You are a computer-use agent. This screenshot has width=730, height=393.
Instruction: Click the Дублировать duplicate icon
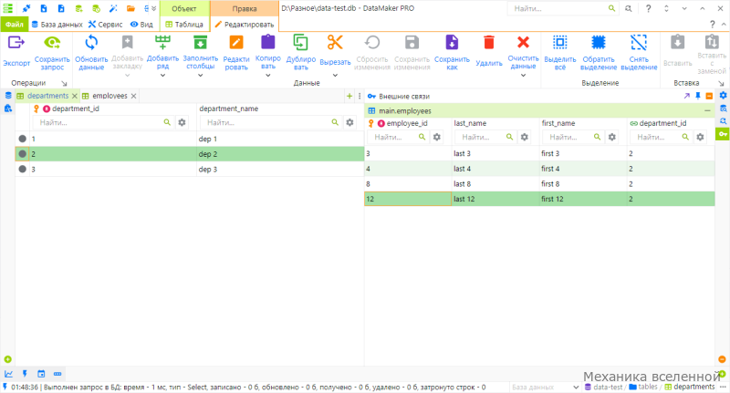click(x=301, y=42)
